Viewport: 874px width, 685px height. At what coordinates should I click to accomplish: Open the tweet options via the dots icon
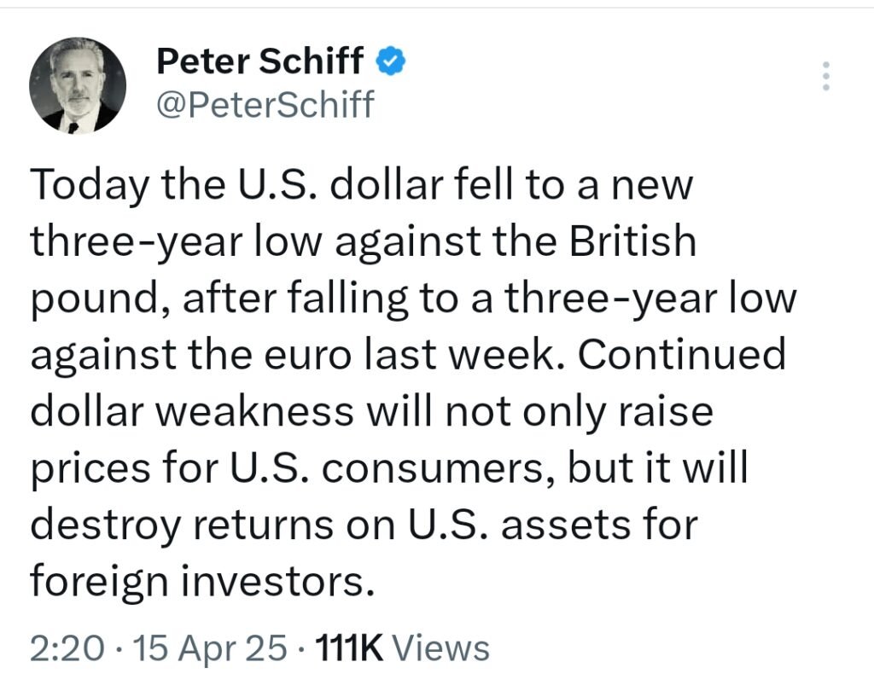[x=825, y=77]
